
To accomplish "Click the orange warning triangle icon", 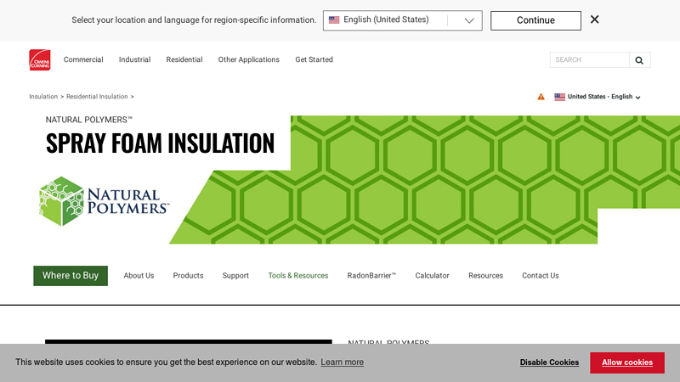I will (541, 97).
